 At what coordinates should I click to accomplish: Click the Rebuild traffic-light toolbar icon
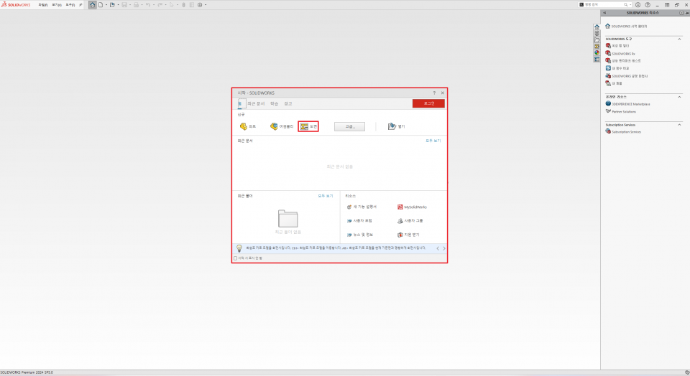pyautogui.click(x=183, y=5)
